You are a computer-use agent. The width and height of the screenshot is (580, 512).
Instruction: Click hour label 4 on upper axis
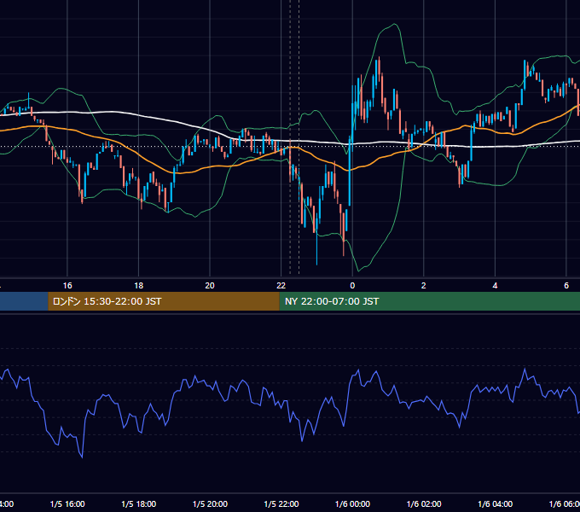495,285
